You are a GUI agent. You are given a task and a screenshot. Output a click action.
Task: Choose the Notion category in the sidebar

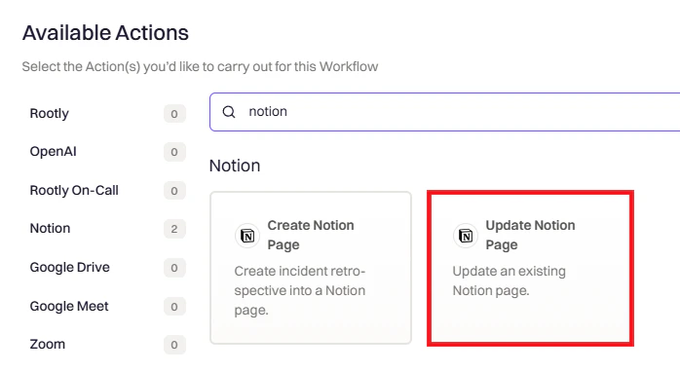pyautogui.click(x=107, y=229)
